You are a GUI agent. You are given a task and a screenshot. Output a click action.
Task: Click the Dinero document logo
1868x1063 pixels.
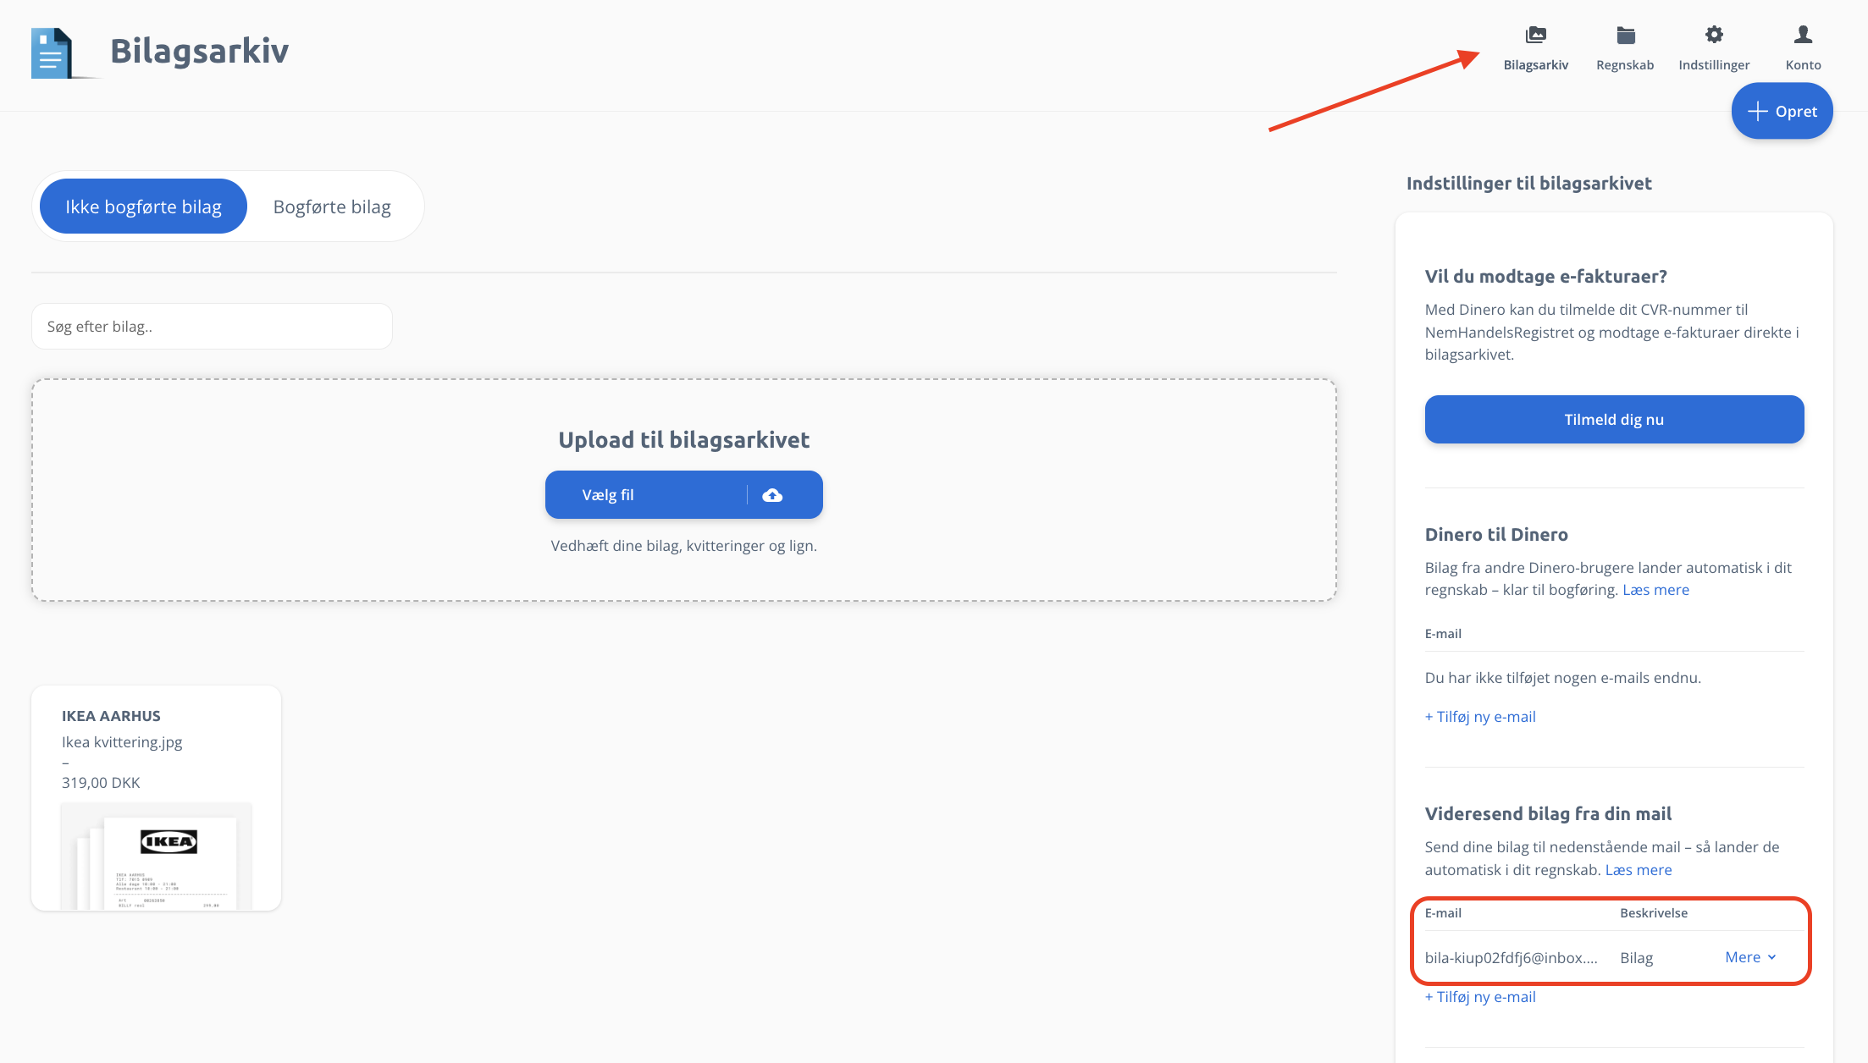[x=53, y=52]
